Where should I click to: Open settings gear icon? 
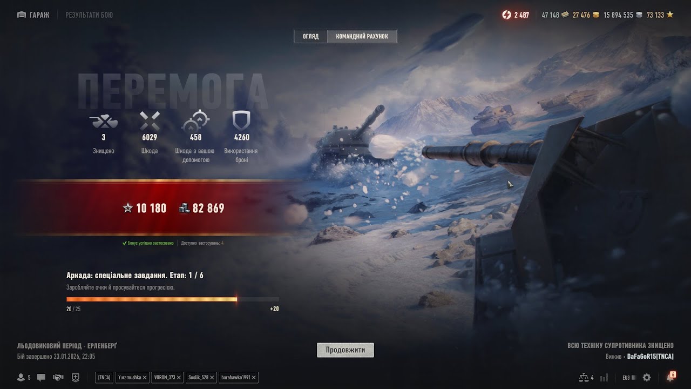tap(647, 377)
